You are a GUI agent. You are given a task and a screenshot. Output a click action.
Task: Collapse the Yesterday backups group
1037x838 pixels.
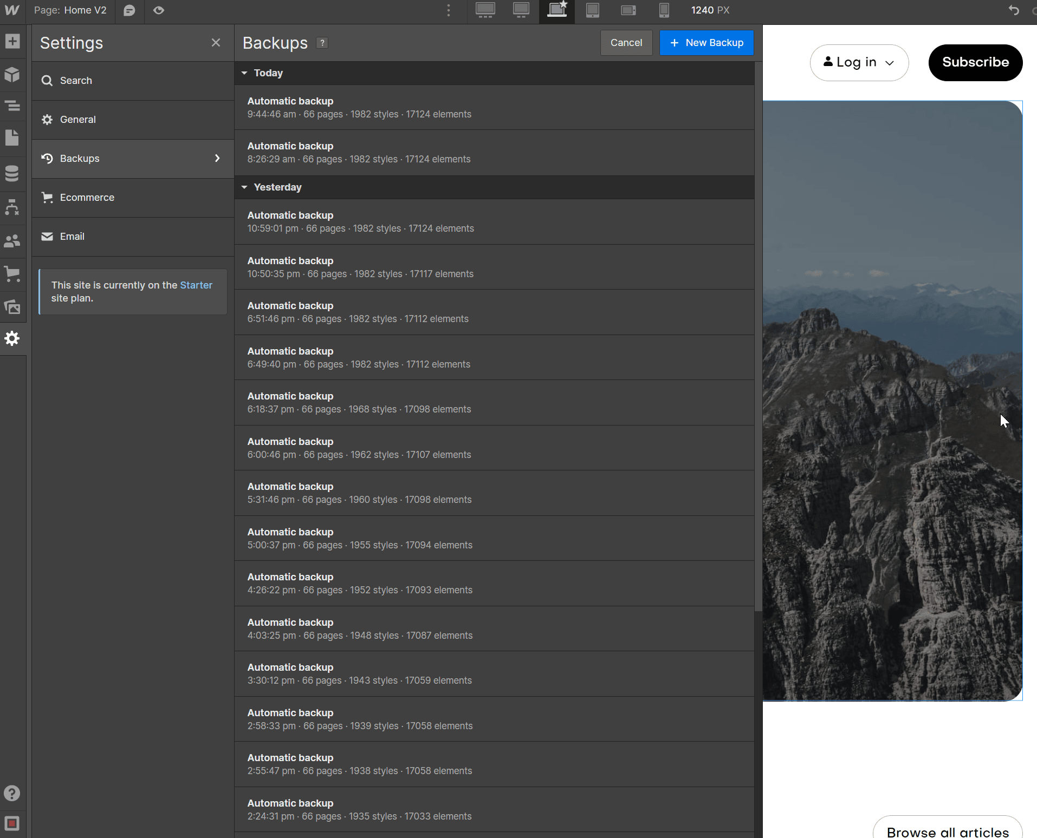coord(245,187)
